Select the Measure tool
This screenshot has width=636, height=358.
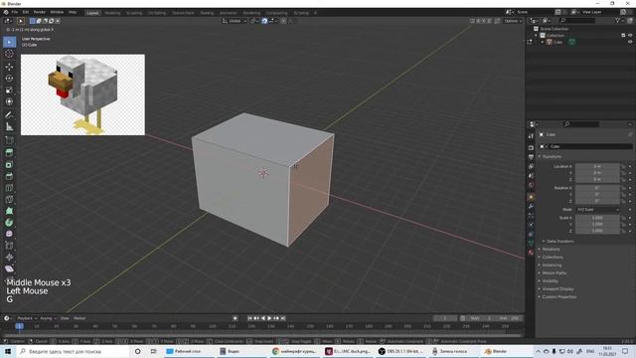pos(9,126)
